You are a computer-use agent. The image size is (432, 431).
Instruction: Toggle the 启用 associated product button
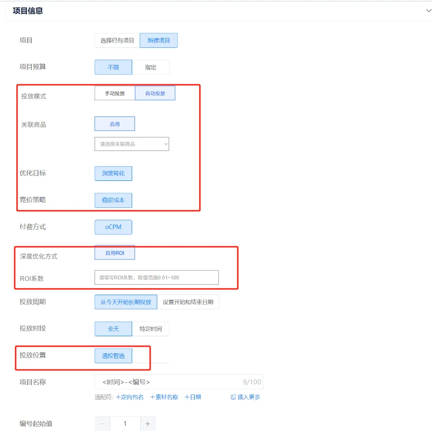(x=115, y=124)
